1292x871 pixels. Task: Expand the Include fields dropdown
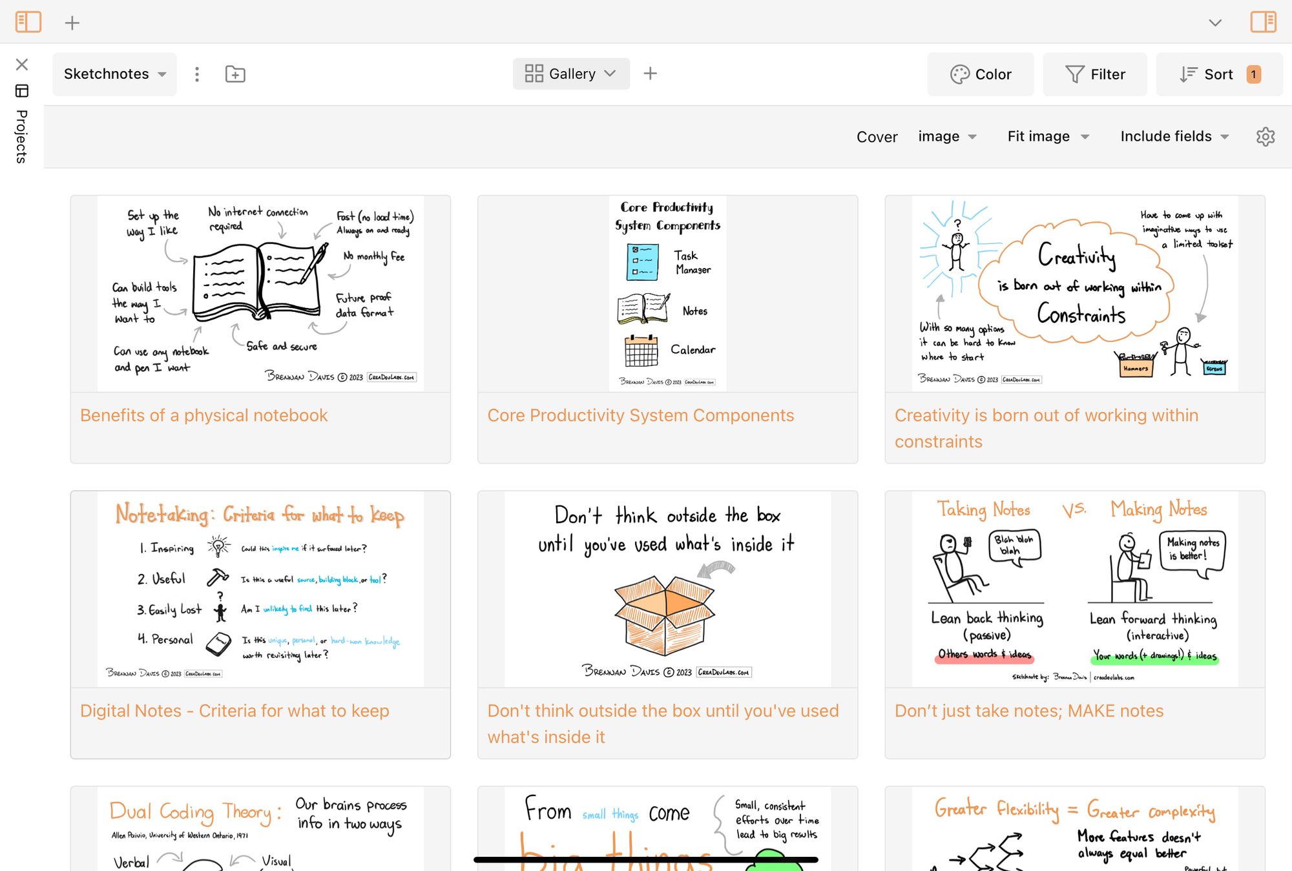(1174, 136)
